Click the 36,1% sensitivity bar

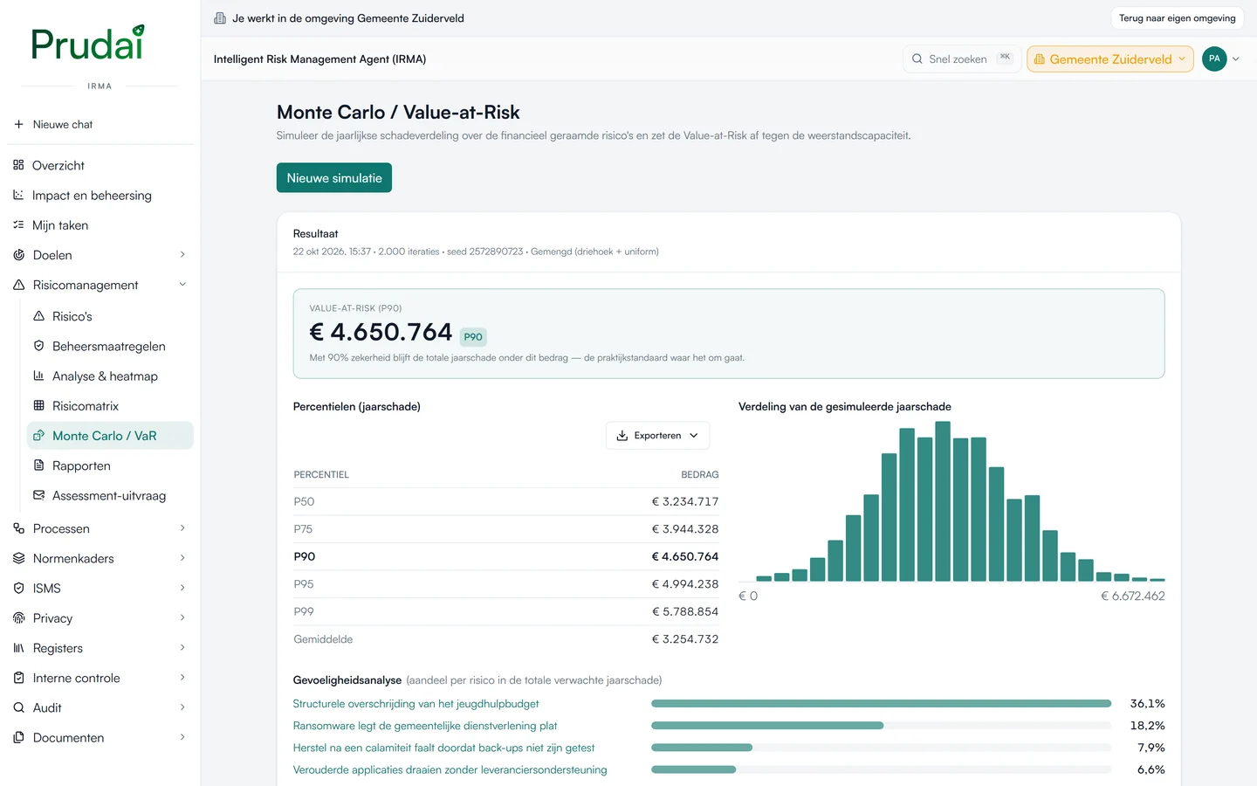point(881,704)
